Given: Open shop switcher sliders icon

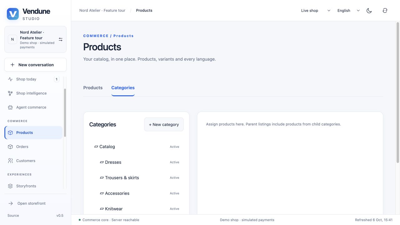Looking at the screenshot, I should pos(61,39).
